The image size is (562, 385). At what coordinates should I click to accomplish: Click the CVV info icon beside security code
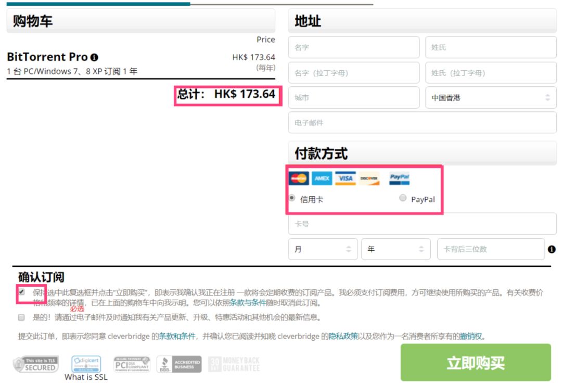[552, 249]
